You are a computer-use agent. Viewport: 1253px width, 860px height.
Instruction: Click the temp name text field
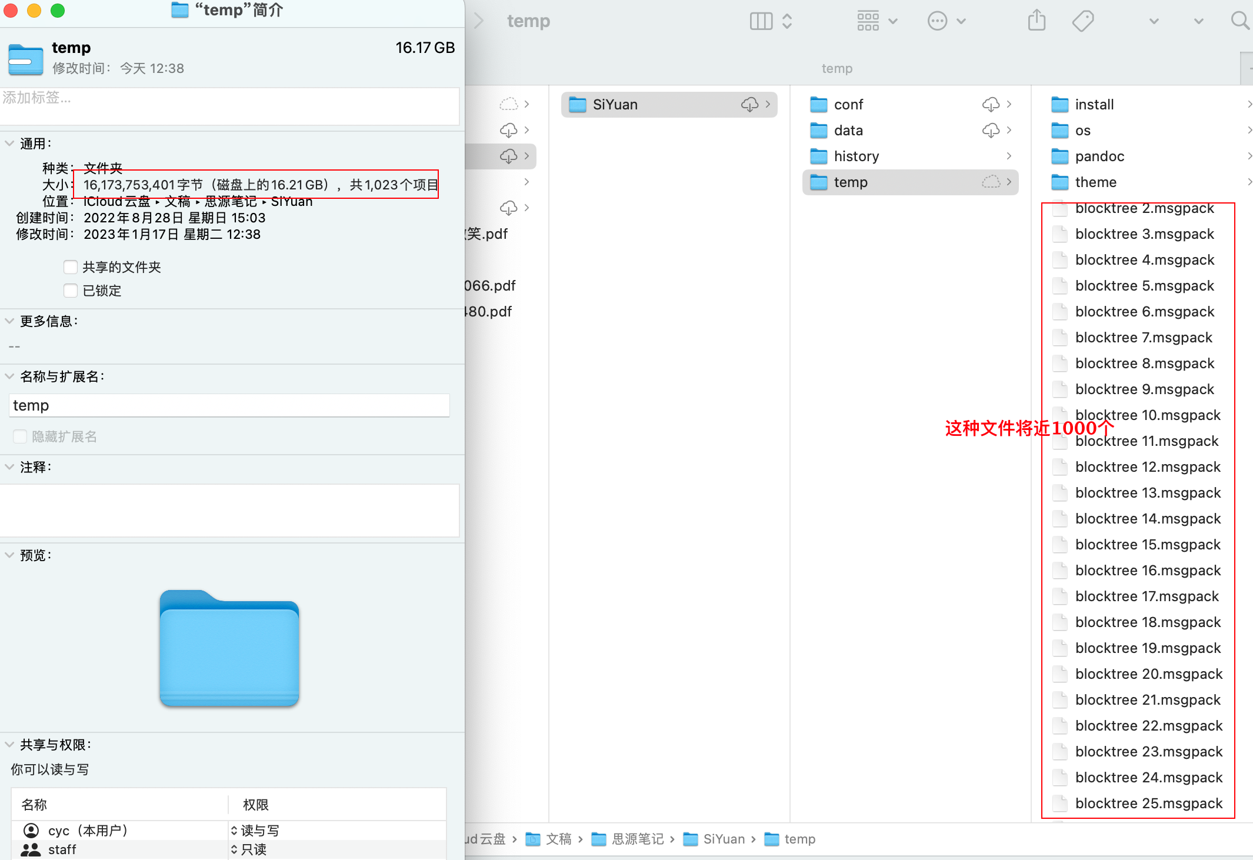229,406
